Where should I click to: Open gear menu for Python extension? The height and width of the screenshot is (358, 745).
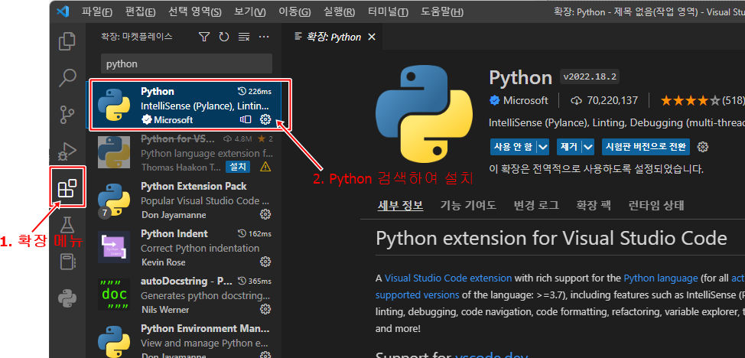pyautogui.click(x=265, y=119)
